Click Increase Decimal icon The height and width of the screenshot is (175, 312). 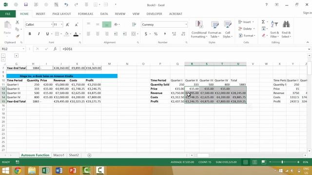point(174,34)
